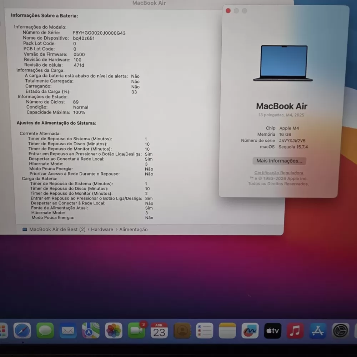Select Hardware in the path bar
The height and width of the screenshot is (357, 357).
click(102, 230)
